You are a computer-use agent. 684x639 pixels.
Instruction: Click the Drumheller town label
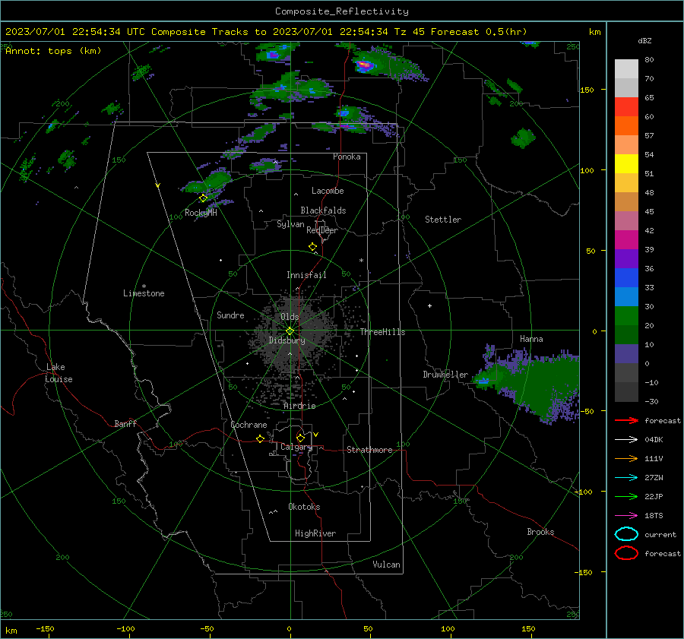(445, 375)
